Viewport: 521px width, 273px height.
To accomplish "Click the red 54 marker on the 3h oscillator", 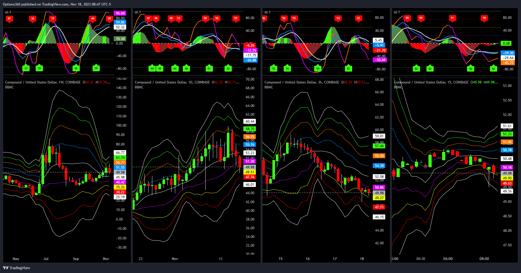I will coord(338,18).
